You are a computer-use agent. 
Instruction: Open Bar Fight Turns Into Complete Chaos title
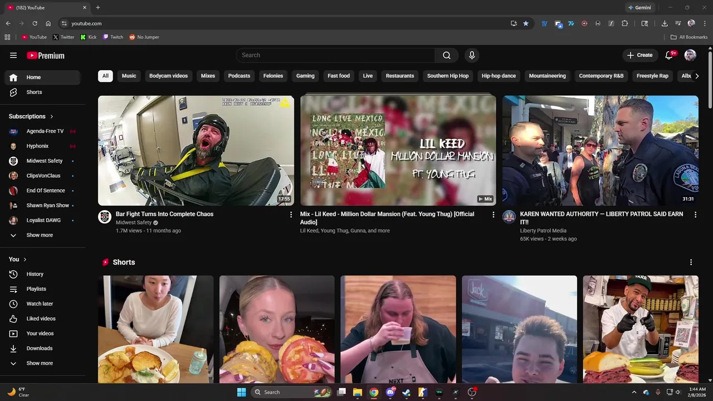click(x=164, y=214)
